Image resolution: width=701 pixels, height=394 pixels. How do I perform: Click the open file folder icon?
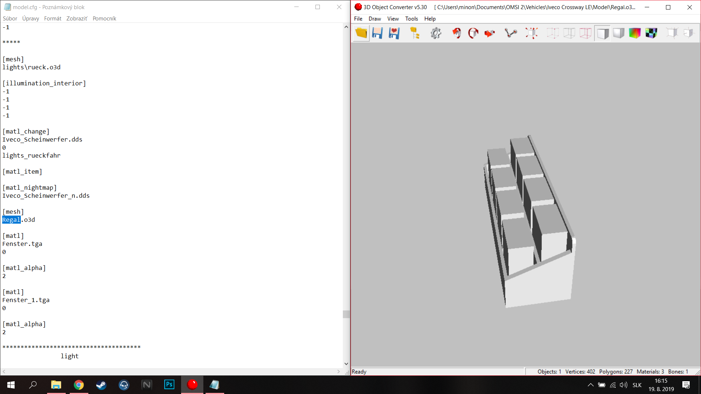coord(361,33)
